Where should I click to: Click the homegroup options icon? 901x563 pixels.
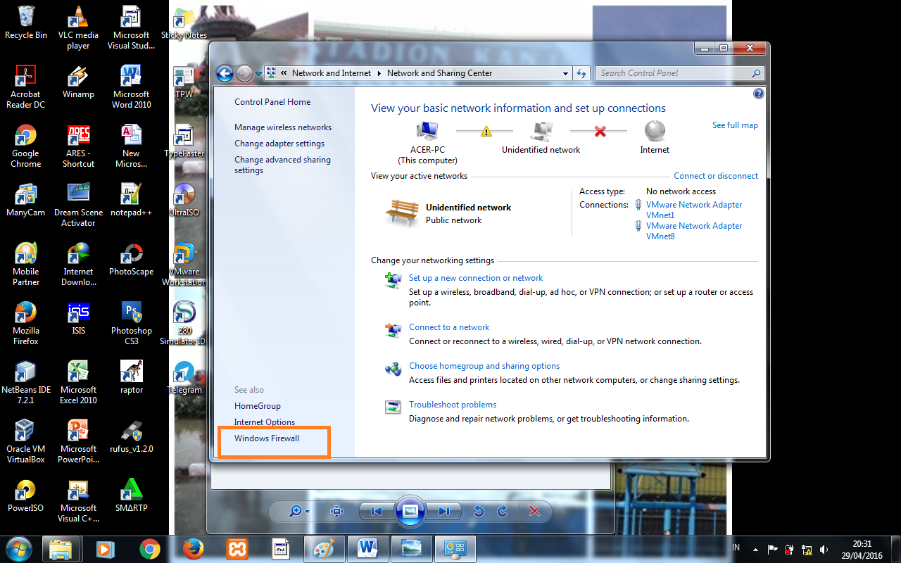tap(393, 368)
